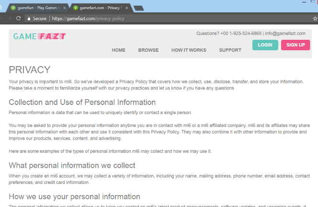The width and height of the screenshot is (318, 207).
Task: Bookmark this page with the star icon
Action: 315,19
